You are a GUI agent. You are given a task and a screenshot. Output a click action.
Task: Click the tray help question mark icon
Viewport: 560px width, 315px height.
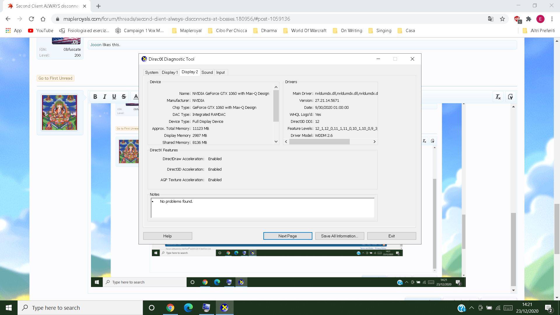pos(461,308)
